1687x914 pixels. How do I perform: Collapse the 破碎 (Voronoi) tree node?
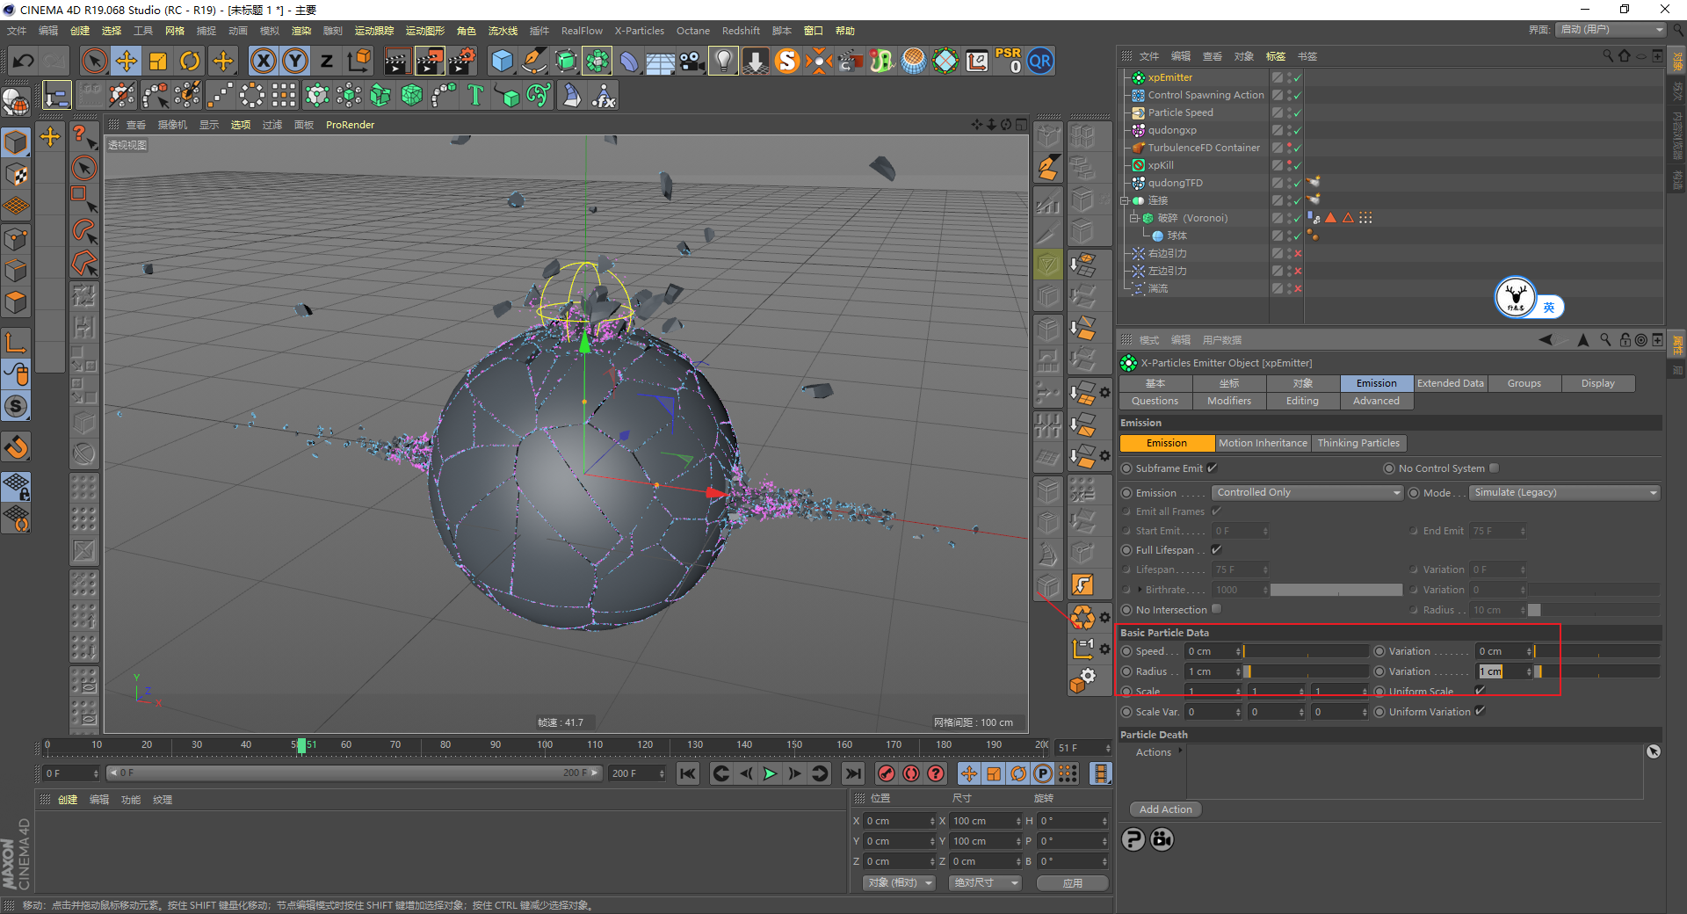click(1134, 218)
